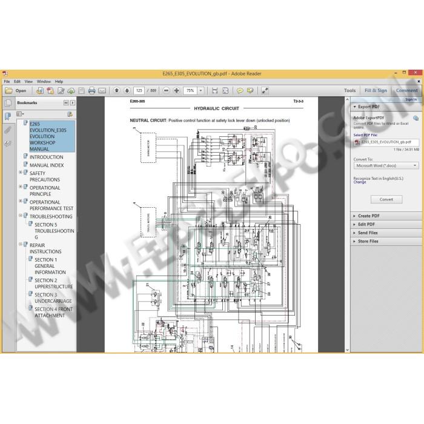Click the Convert button
The image size is (424, 424).
[x=386, y=199]
